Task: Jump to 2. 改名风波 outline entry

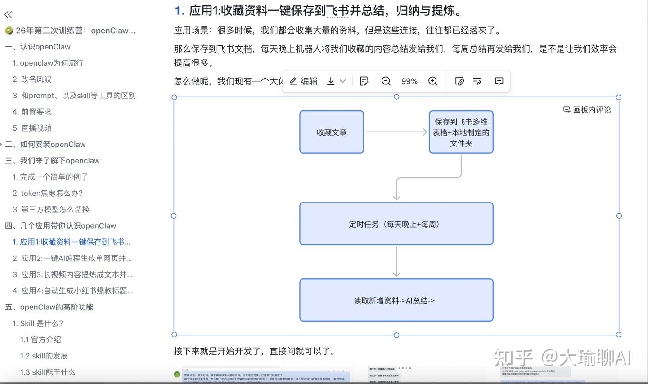Action: click(x=32, y=79)
